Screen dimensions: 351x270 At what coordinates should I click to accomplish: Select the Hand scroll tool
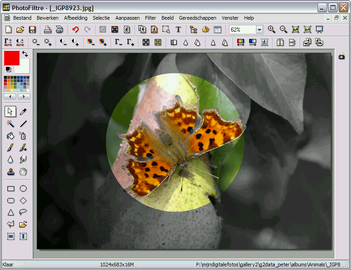click(23, 172)
